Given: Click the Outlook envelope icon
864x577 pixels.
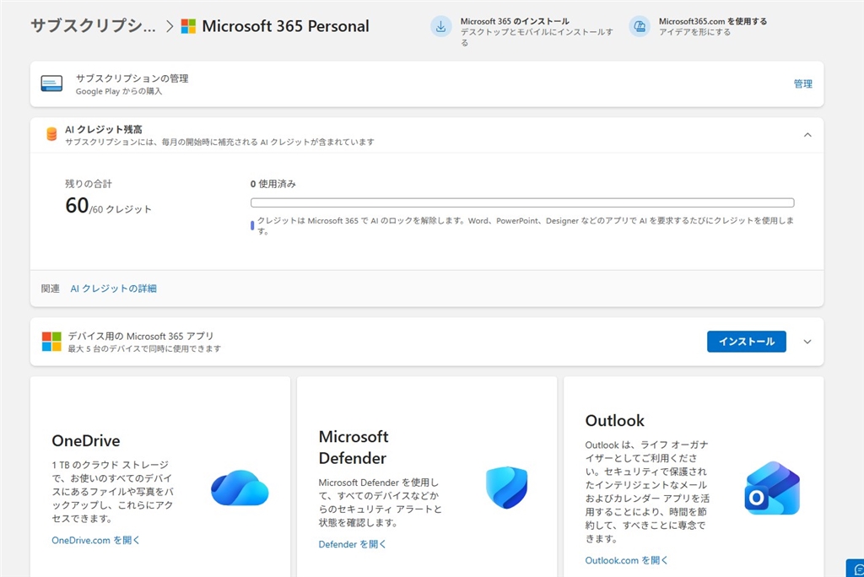Looking at the screenshot, I should 771,488.
